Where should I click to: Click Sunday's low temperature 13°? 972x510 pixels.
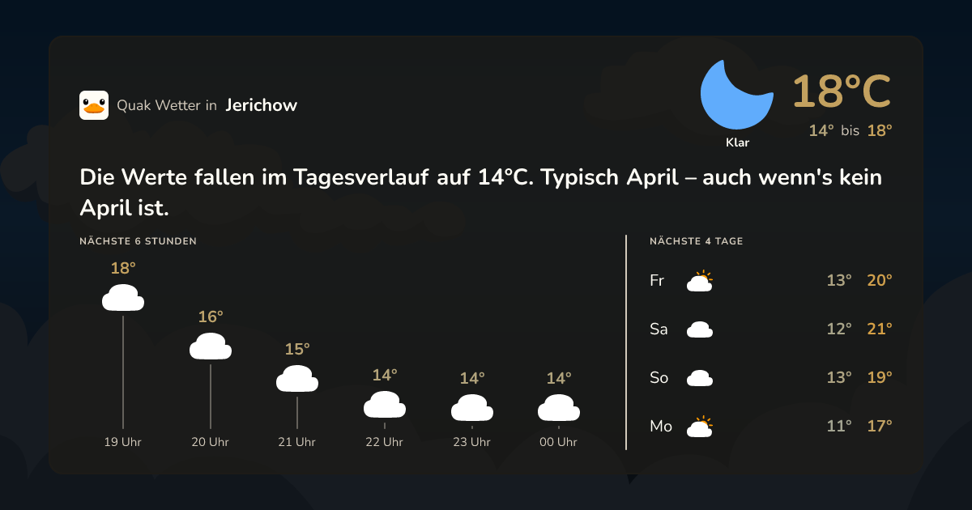tap(839, 378)
